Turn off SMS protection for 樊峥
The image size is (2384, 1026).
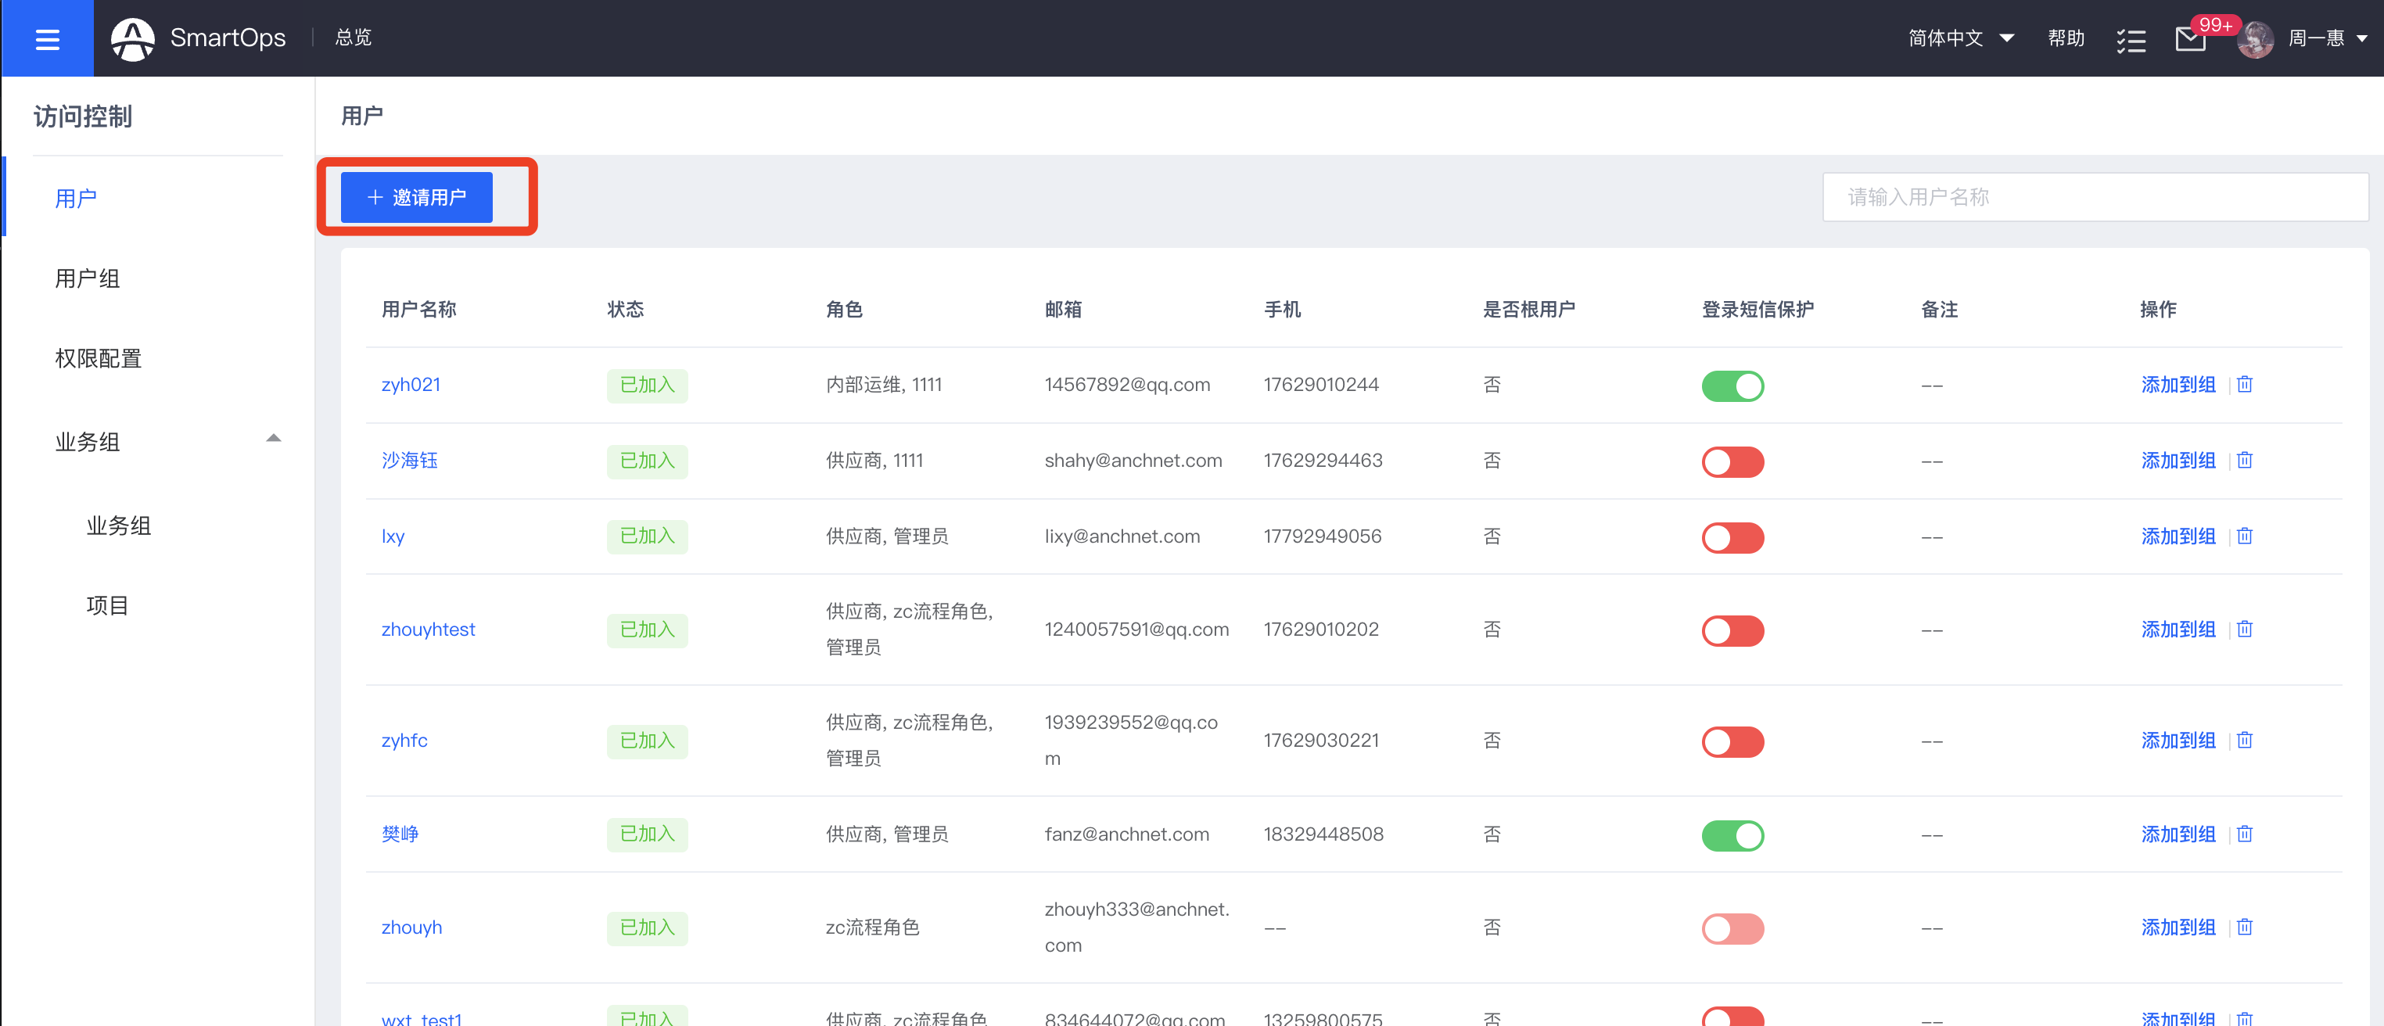click(1732, 835)
